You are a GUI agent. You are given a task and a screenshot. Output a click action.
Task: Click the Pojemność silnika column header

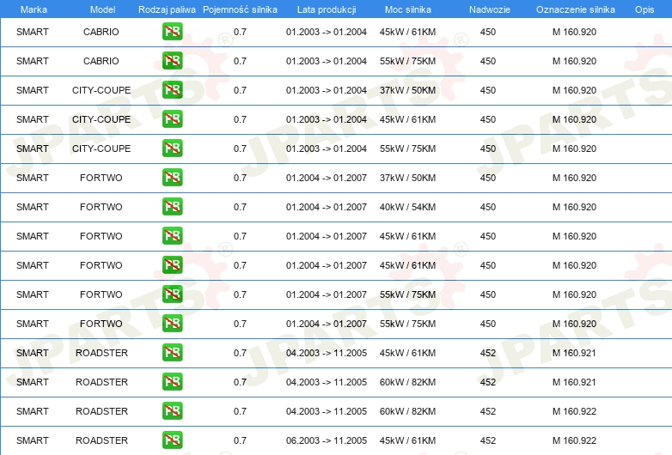240,9
